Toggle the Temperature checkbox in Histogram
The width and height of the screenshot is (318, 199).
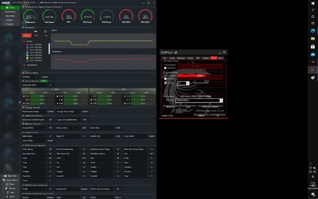coord(24,65)
